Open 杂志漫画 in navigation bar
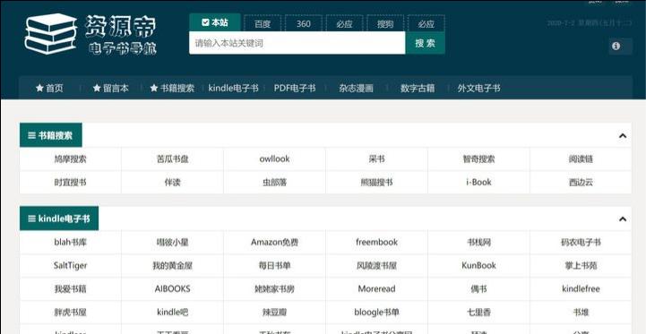Image resolution: width=646 pixels, height=334 pixels. click(356, 88)
